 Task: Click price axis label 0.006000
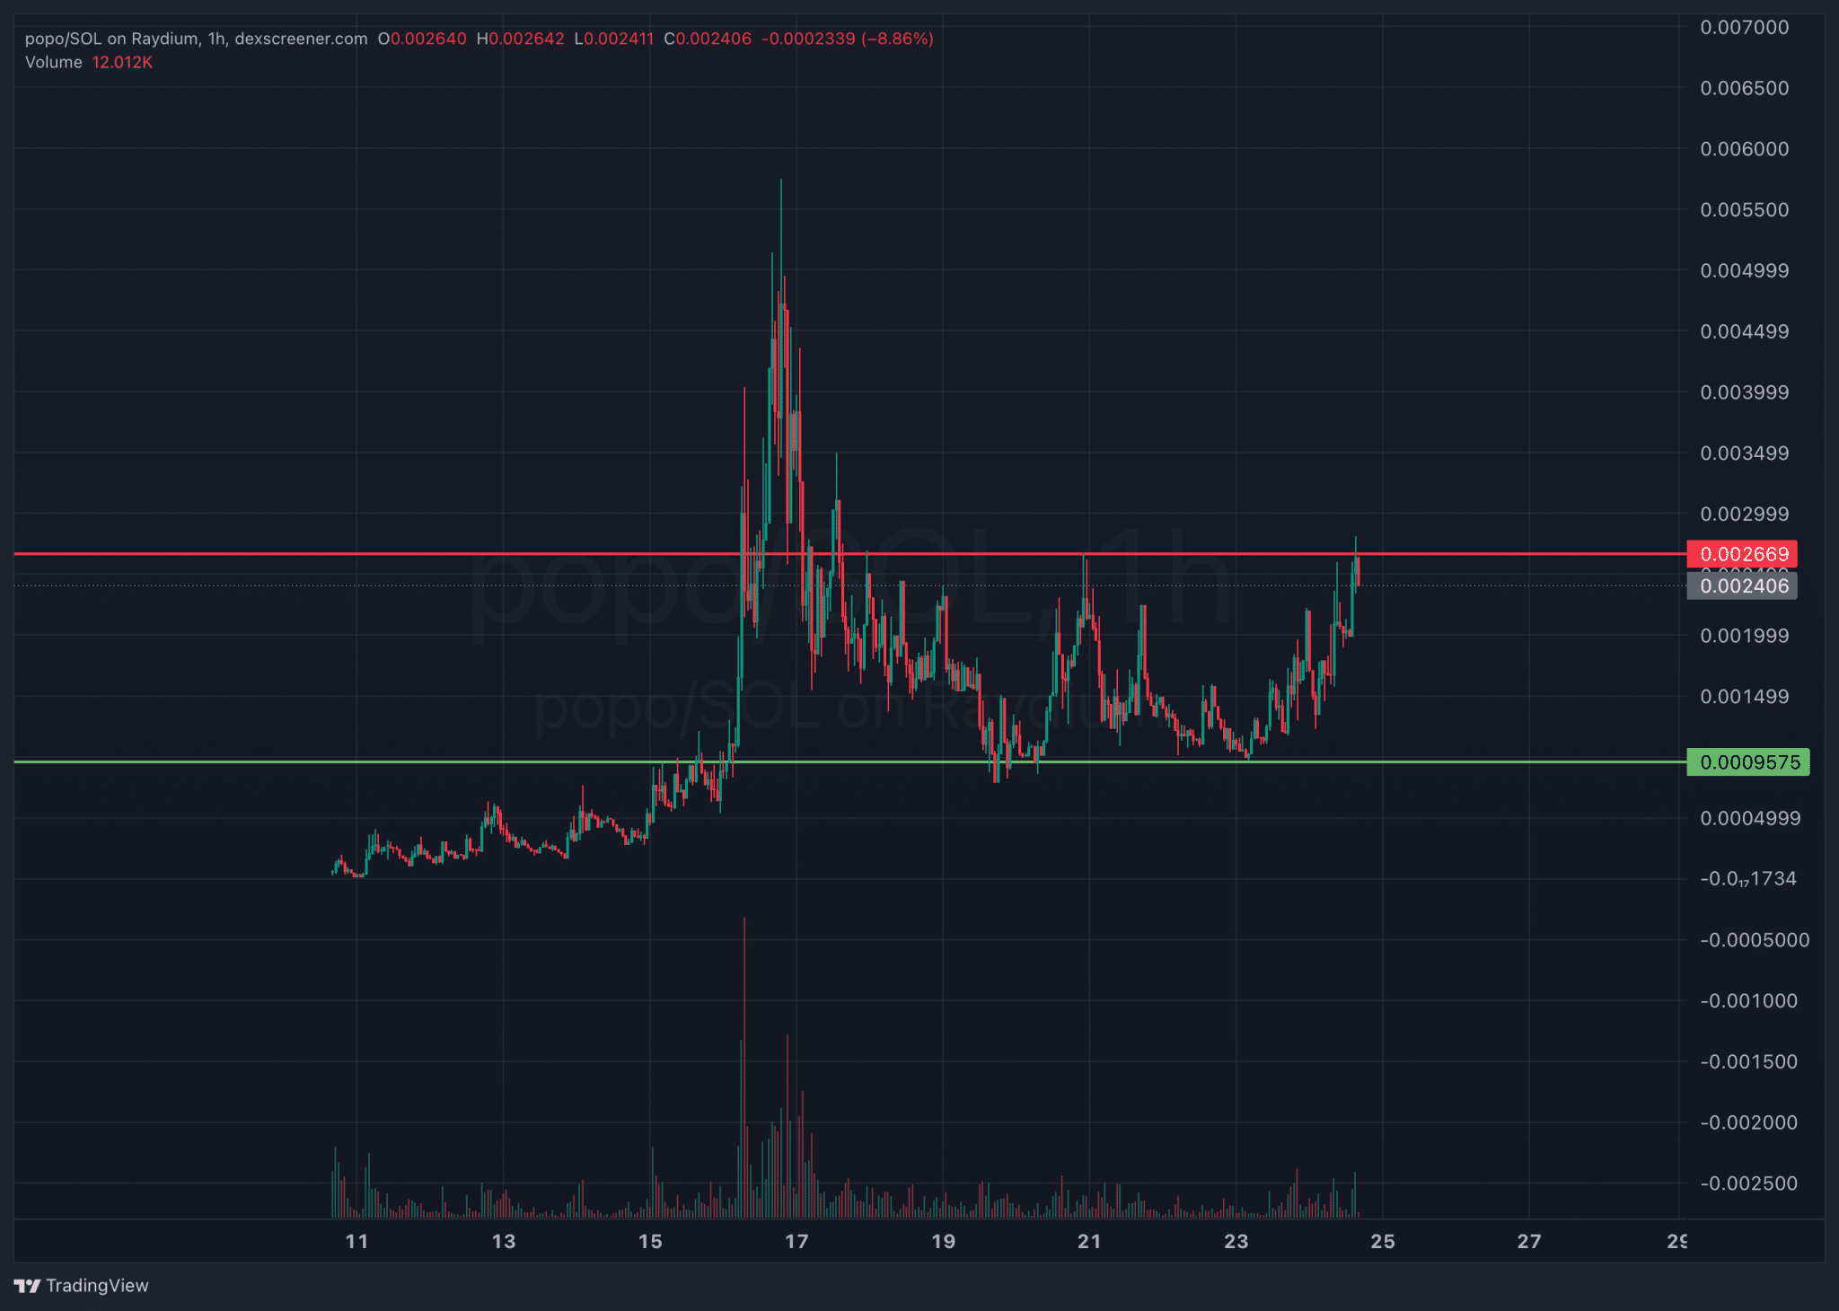pos(1745,149)
